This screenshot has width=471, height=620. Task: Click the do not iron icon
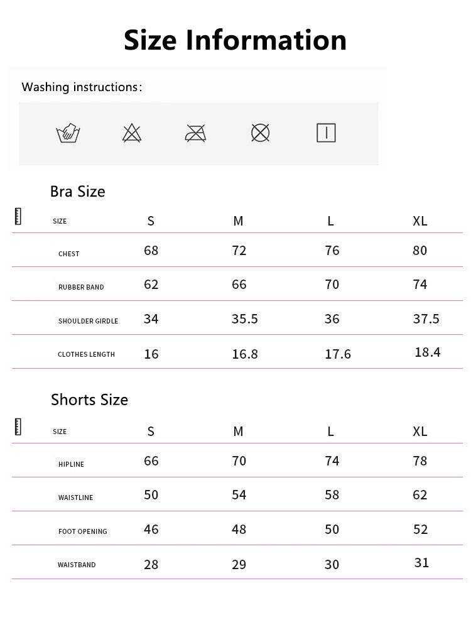pyautogui.click(x=195, y=133)
